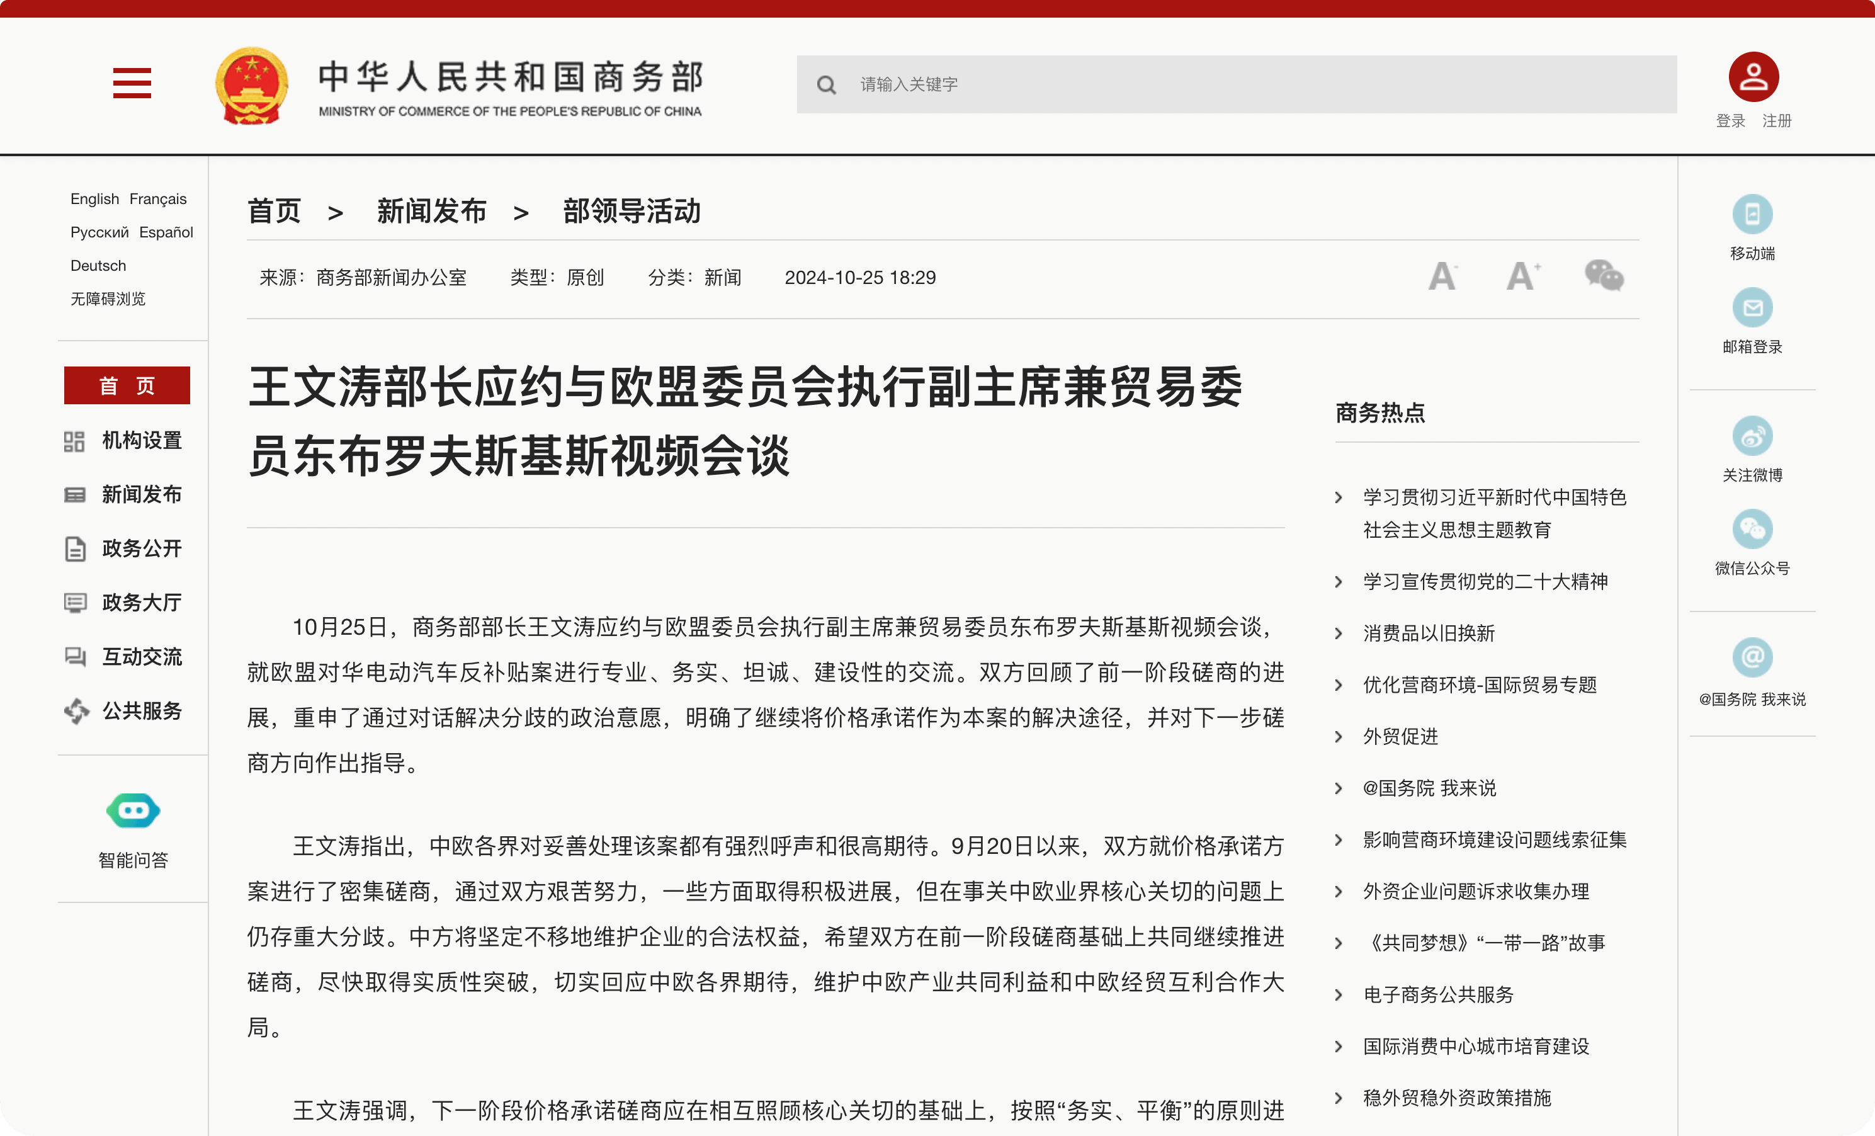The height and width of the screenshot is (1136, 1875).
Task: Expand the 消费品以旧换新 topic chevron
Action: 1340,633
